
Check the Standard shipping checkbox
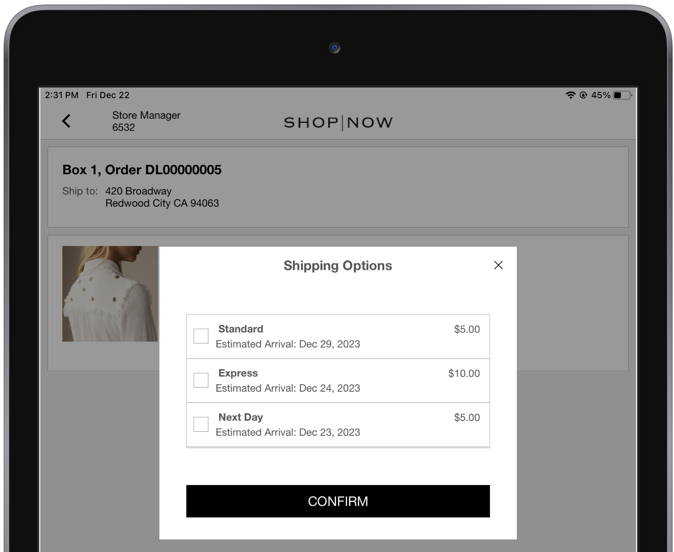(x=201, y=336)
